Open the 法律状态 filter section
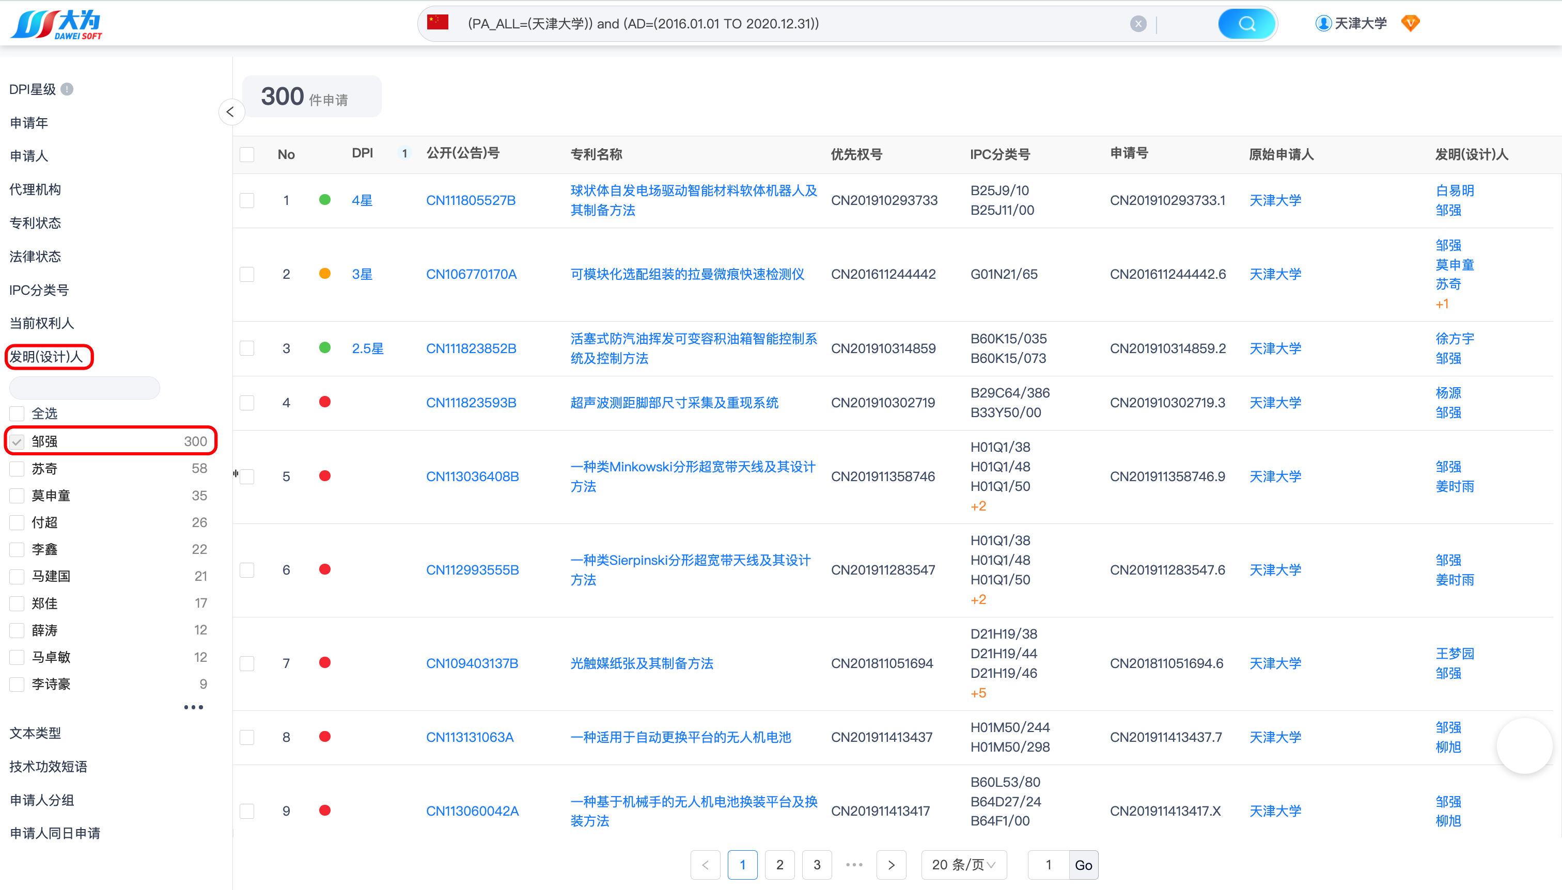1562x890 pixels. [36, 256]
